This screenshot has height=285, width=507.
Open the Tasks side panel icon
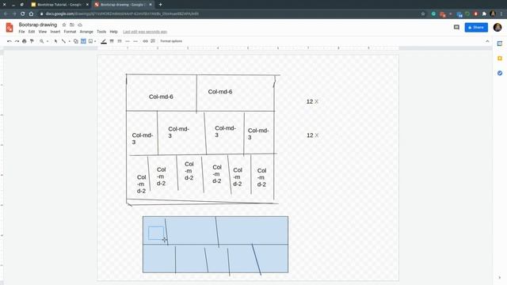[x=500, y=74]
